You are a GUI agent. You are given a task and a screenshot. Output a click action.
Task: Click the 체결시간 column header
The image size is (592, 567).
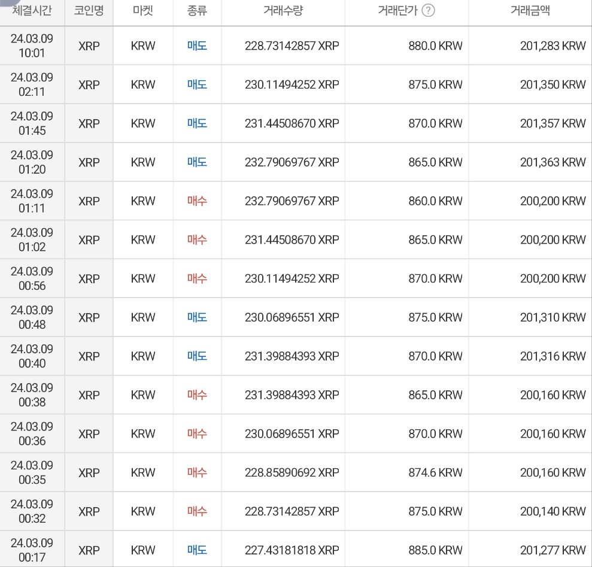[32, 10]
